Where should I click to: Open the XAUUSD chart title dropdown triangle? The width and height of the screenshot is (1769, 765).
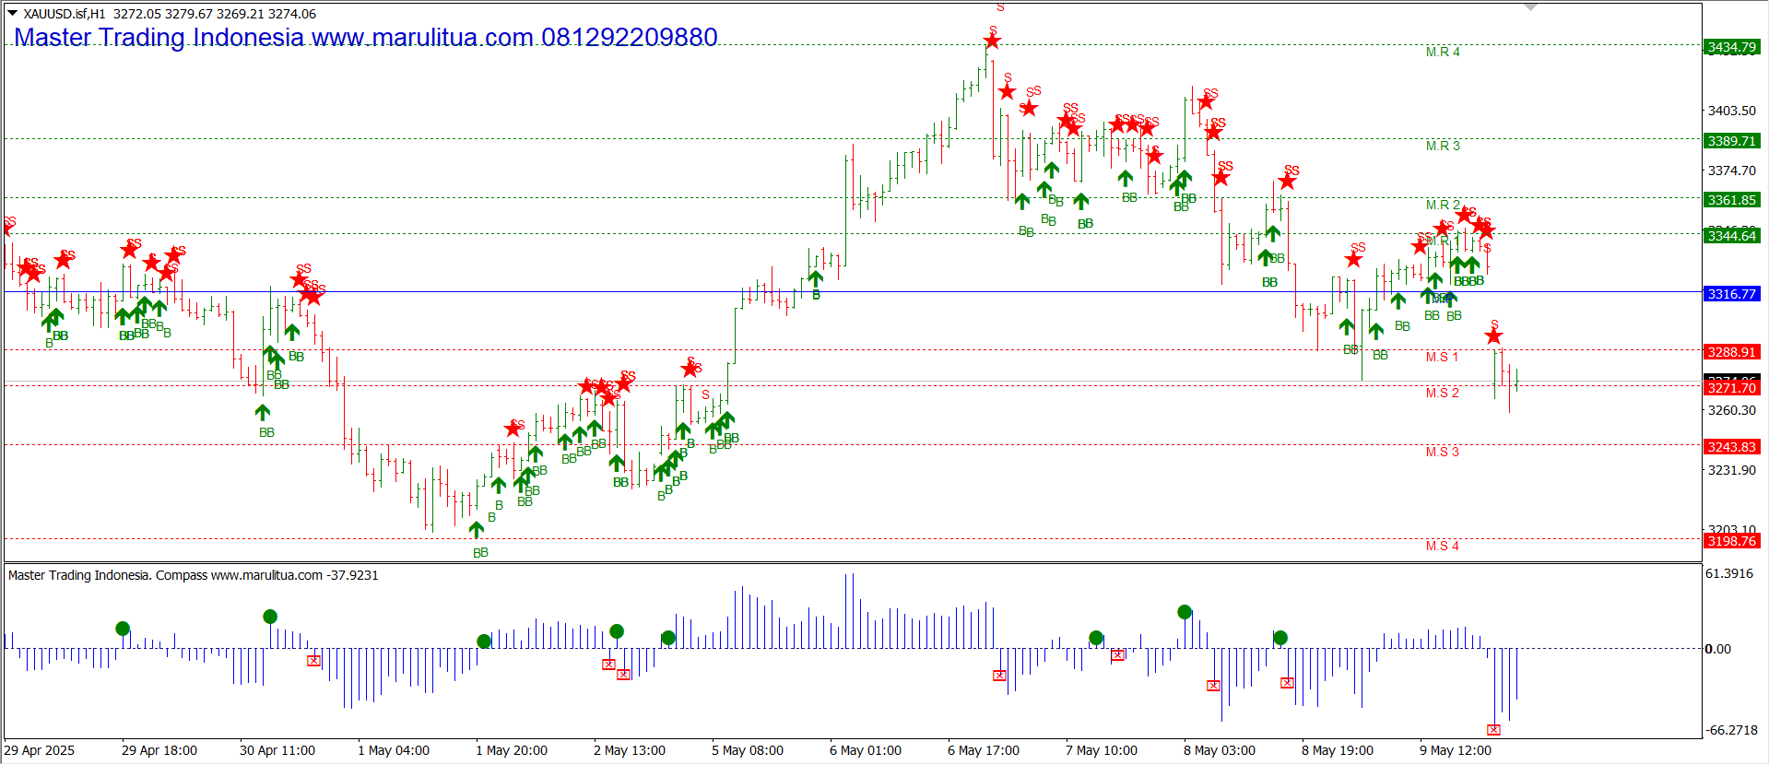[x=12, y=14]
